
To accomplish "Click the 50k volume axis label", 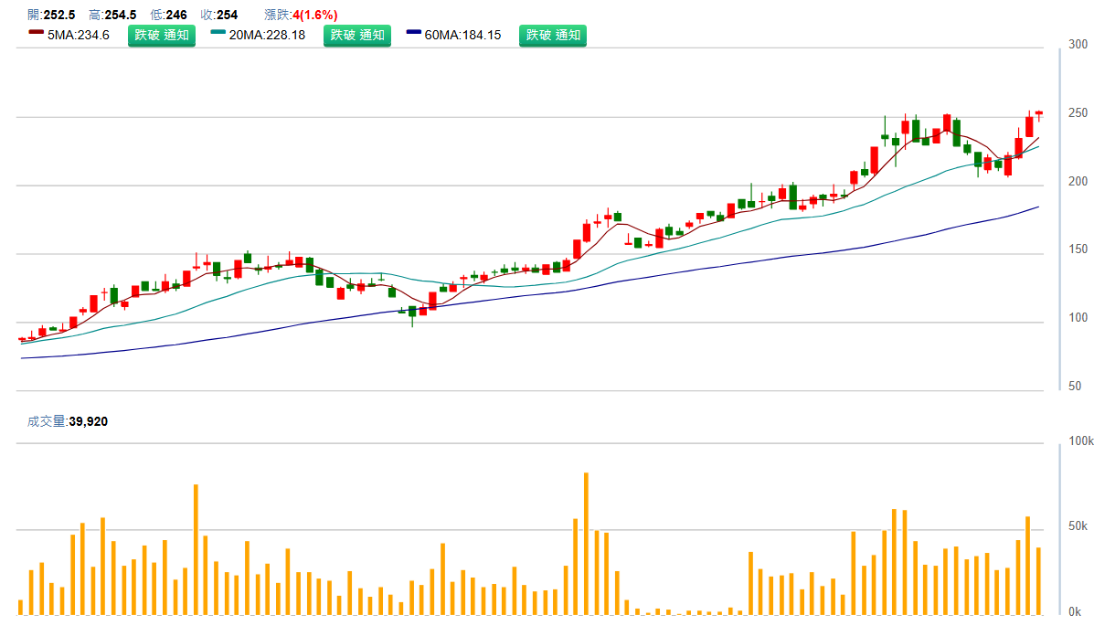I will tap(1078, 526).
